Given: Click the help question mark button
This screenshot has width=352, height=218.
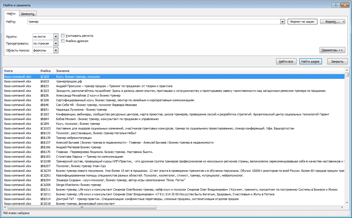Looking at the screenshot, I should (x=335, y=5).
